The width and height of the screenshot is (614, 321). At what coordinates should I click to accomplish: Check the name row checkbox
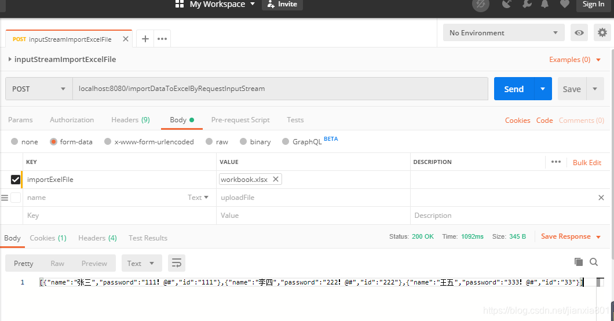tap(16, 198)
